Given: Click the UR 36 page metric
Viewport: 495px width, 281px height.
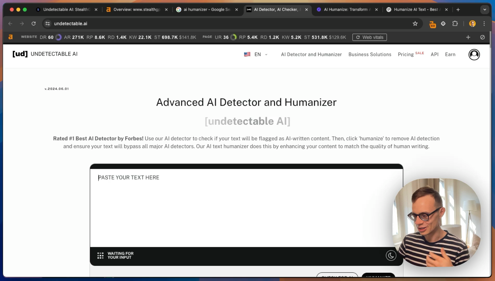Looking at the screenshot, I should pos(226,37).
